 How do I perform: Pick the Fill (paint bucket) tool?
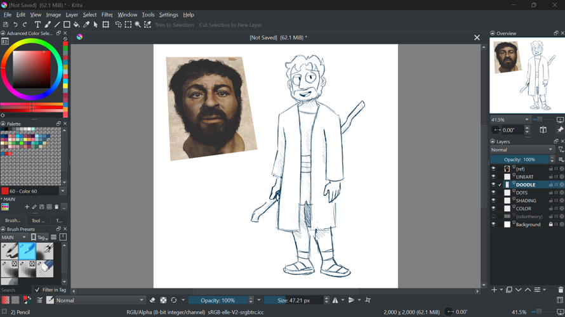point(77,25)
